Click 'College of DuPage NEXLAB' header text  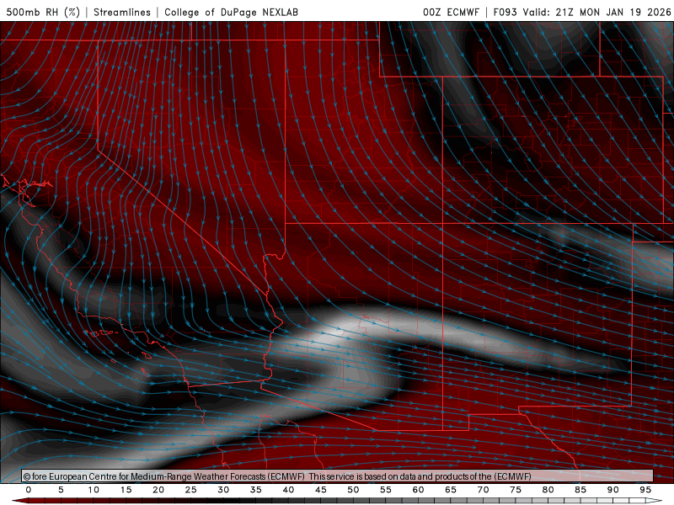(231, 12)
